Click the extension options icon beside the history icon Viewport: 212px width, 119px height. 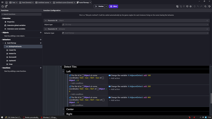pyautogui.click(x=6, y=6)
